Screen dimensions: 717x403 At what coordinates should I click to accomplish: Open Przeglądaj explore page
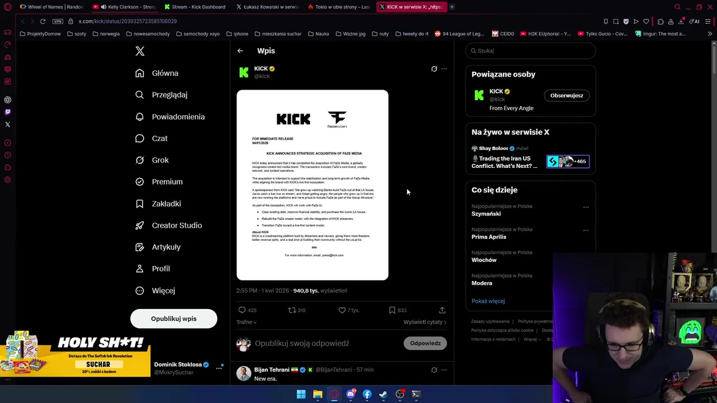(162, 95)
